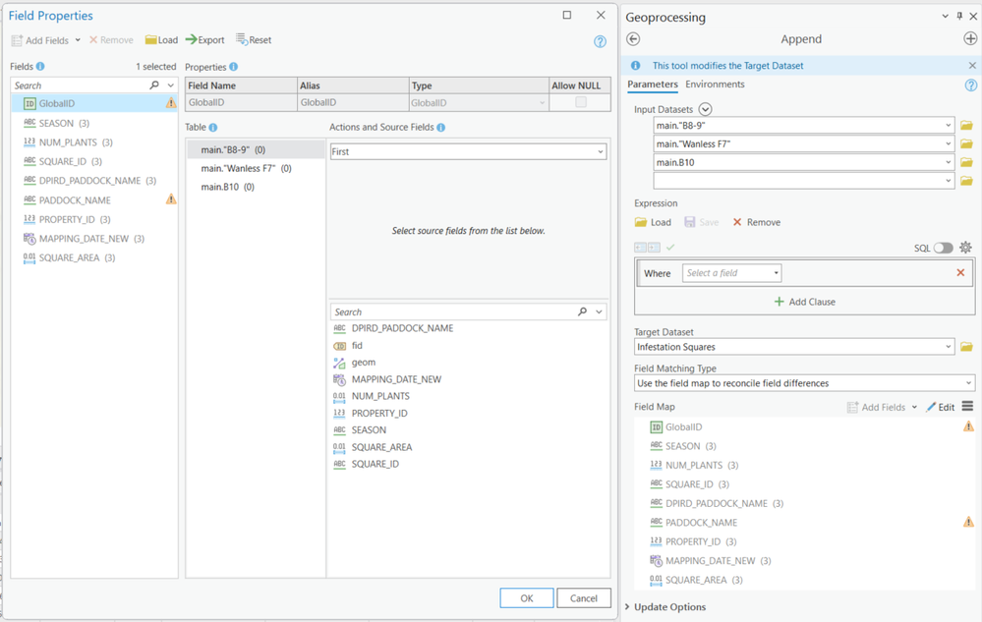Screen dimensions: 982x622
Task: Click the source fields Search box
Action: click(x=455, y=311)
